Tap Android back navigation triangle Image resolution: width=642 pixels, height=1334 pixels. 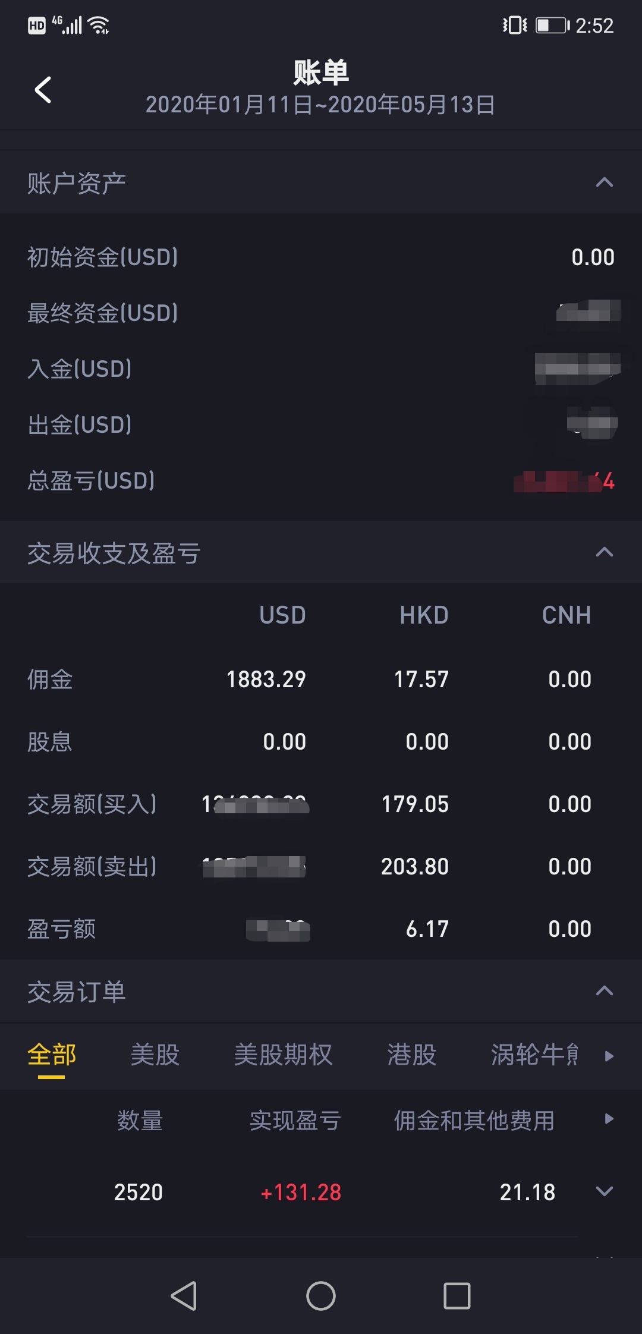tap(184, 1295)
